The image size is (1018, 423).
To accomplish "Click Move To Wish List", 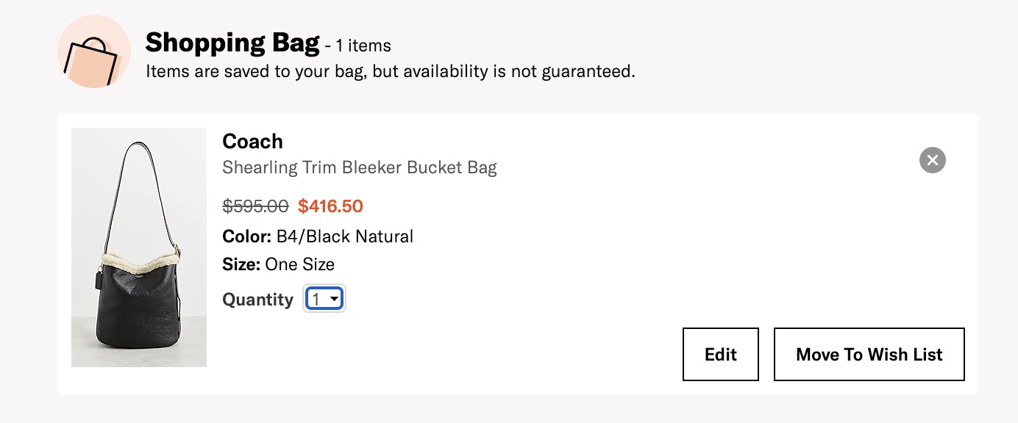I will [869, 354].
